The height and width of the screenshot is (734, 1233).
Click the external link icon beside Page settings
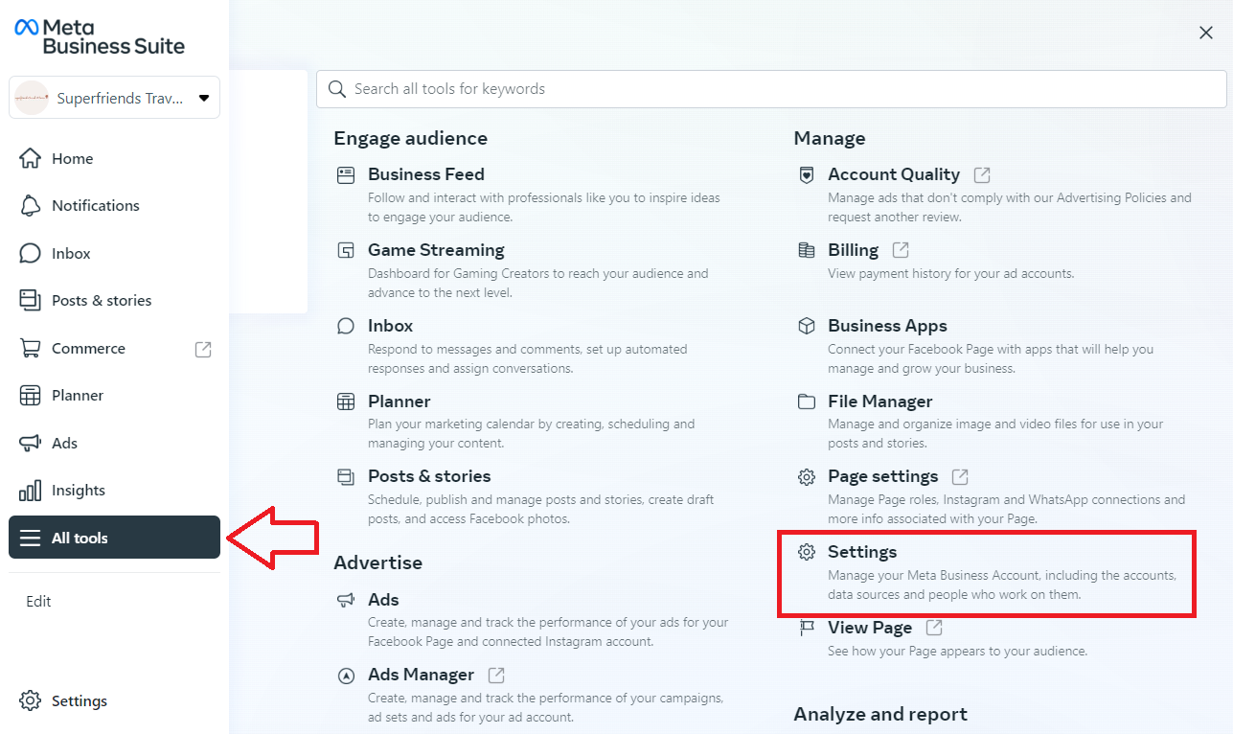pos(960,476)
